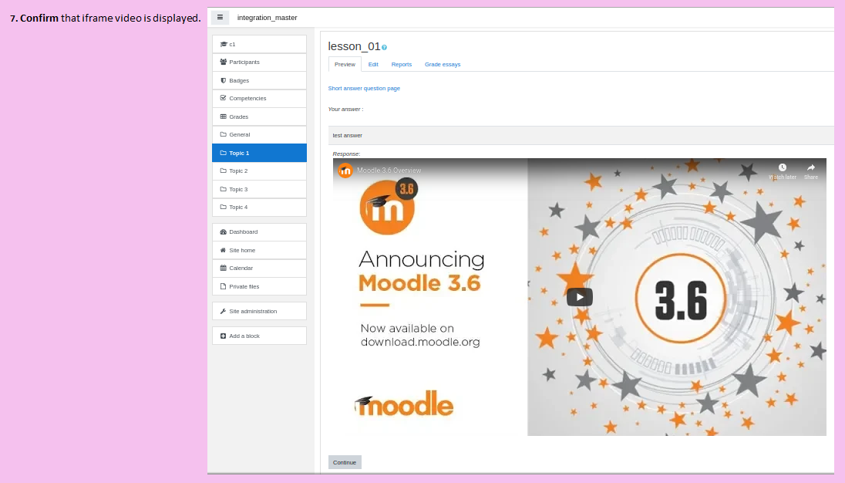Click the lesson_01 heading

pos(354,46)
